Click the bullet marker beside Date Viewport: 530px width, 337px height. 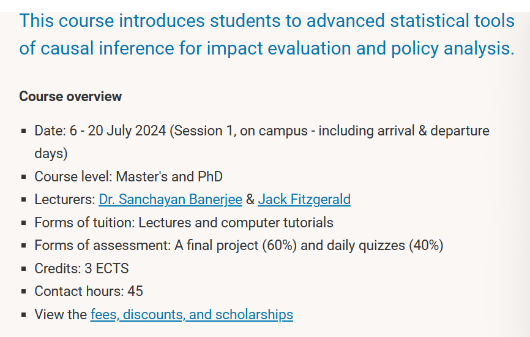pos(23,132)
